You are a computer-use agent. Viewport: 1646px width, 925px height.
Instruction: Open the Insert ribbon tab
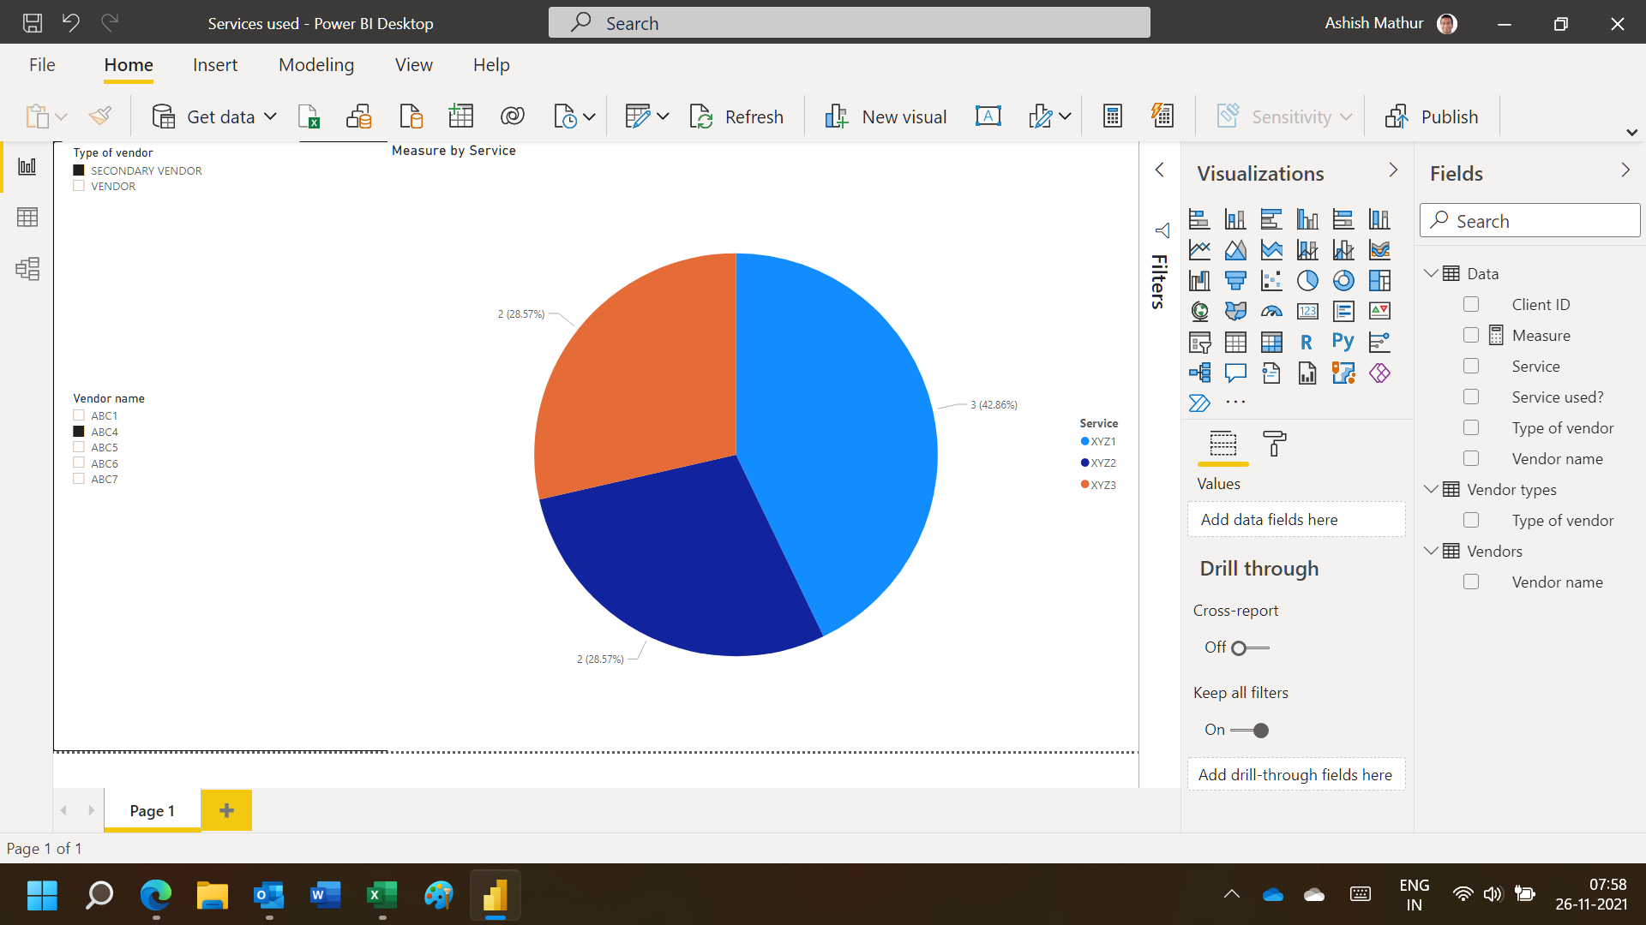pyautogui.click(x=215, y=65)
